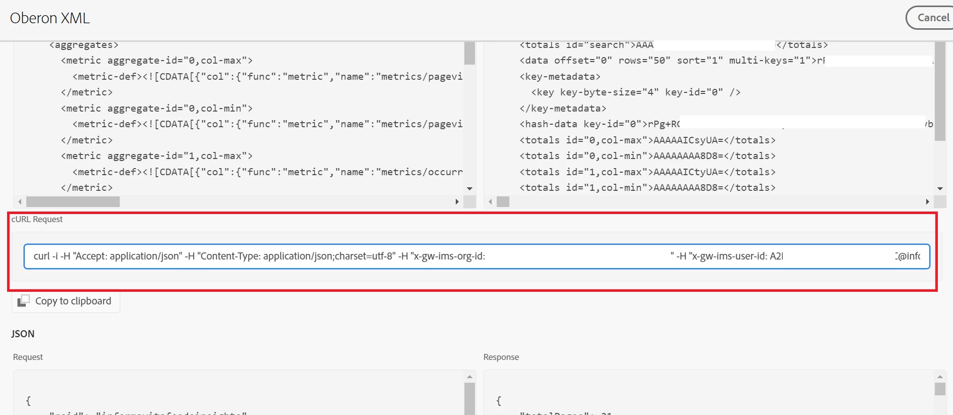
Task: Click totals id="1,col-max" line
Action: point(647,172)
